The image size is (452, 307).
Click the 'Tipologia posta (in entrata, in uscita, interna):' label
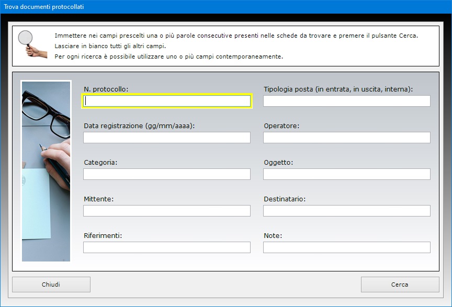[x=338, y=89]
